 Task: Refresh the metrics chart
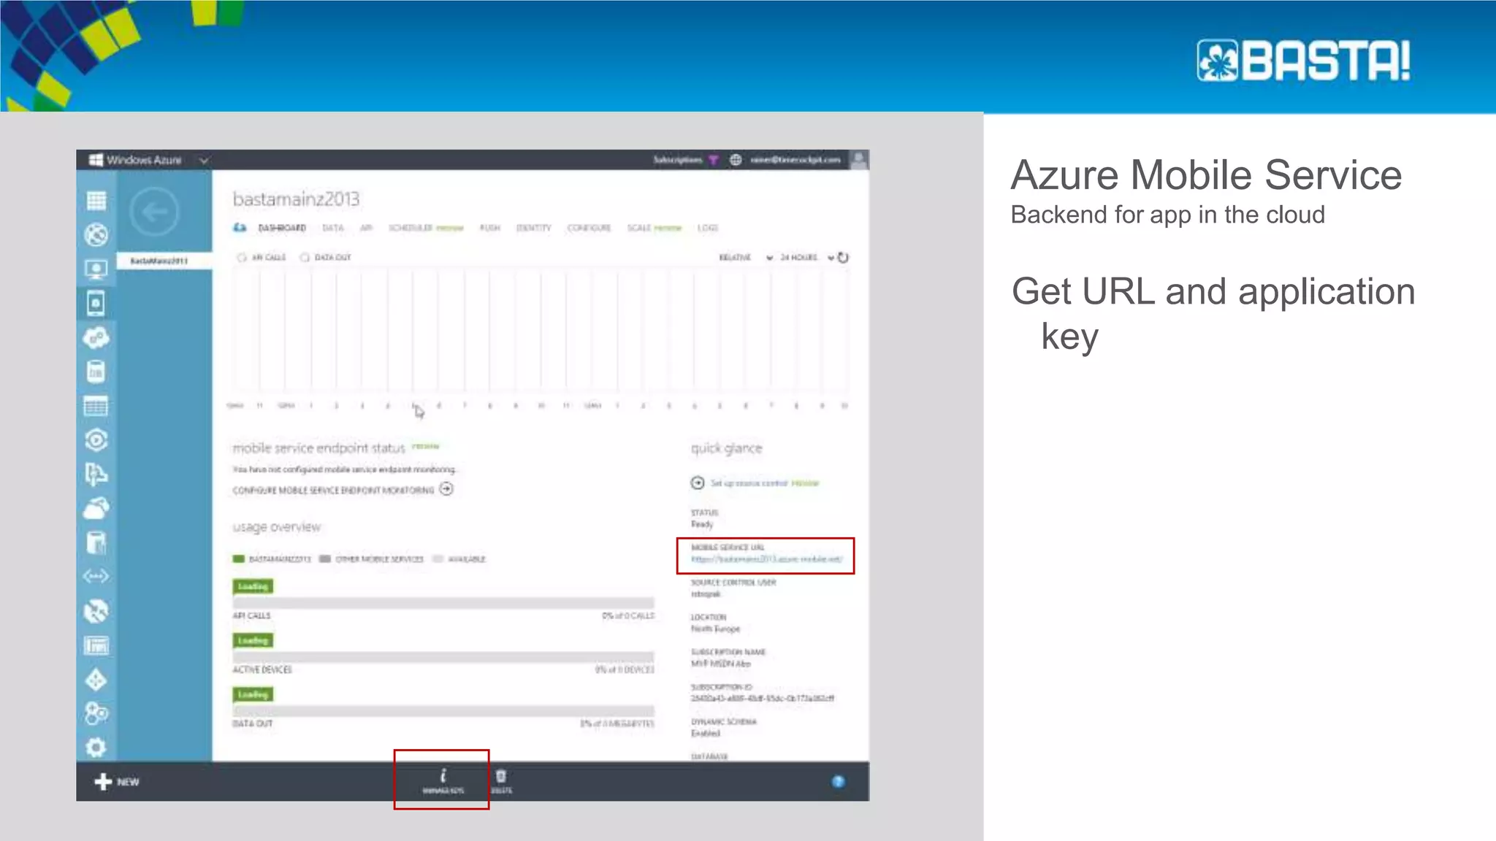click(843, 257)
